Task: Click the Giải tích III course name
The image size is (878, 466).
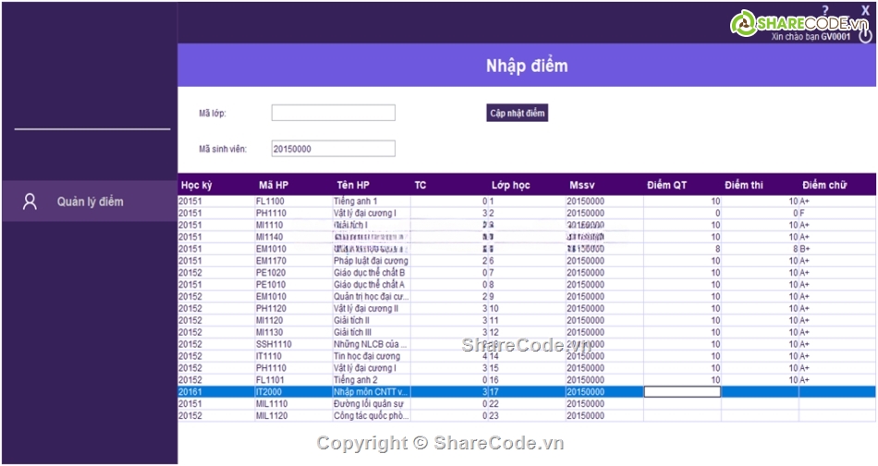Action: pyautogui.click(x=372, y=332)
